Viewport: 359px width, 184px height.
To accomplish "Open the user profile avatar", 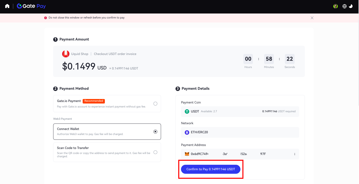I will [336, 6].
